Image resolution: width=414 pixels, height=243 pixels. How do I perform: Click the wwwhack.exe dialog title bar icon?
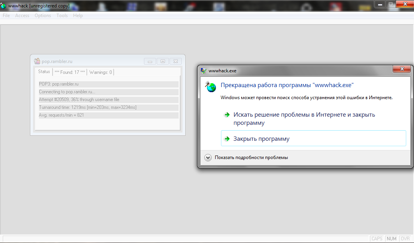tap(203, 71)
